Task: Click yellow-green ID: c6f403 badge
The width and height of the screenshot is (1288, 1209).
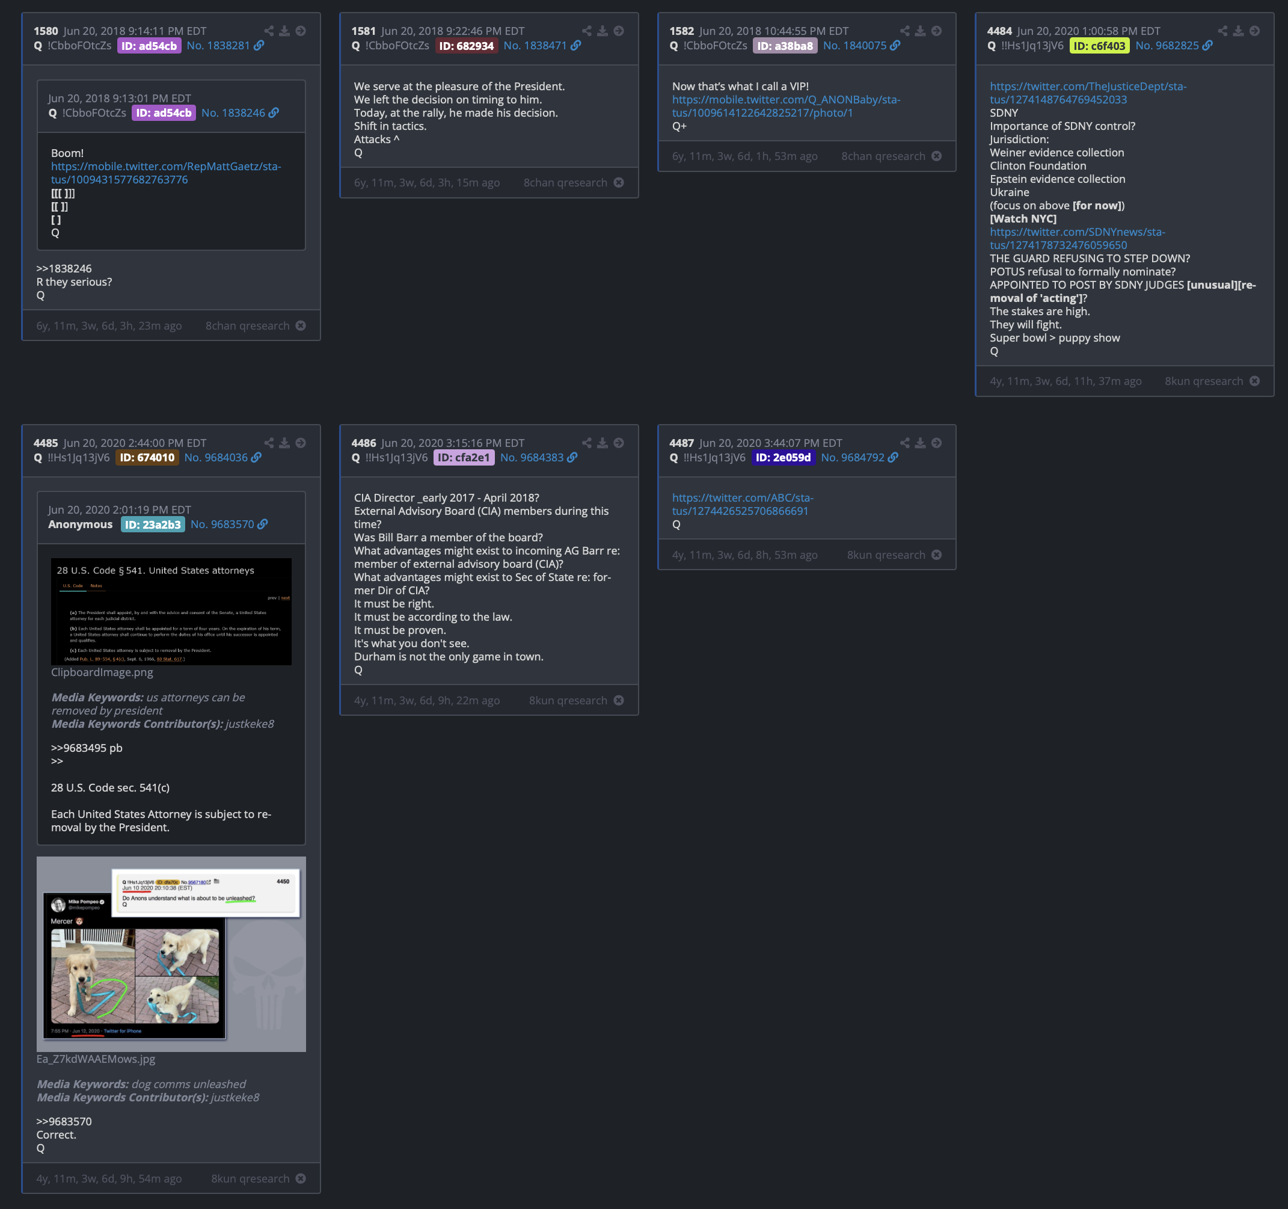Action: (1099, 46)
